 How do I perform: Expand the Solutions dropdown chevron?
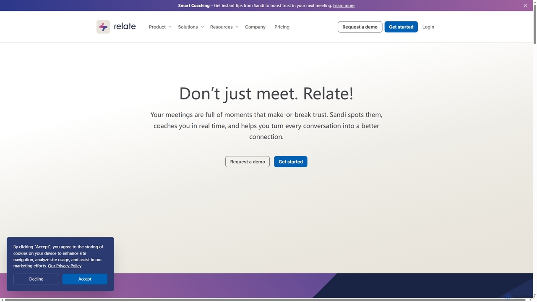202,27
